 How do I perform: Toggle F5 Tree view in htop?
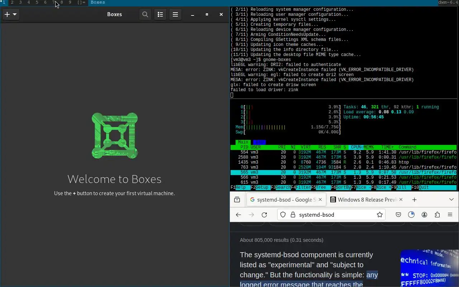coord(321,187)
